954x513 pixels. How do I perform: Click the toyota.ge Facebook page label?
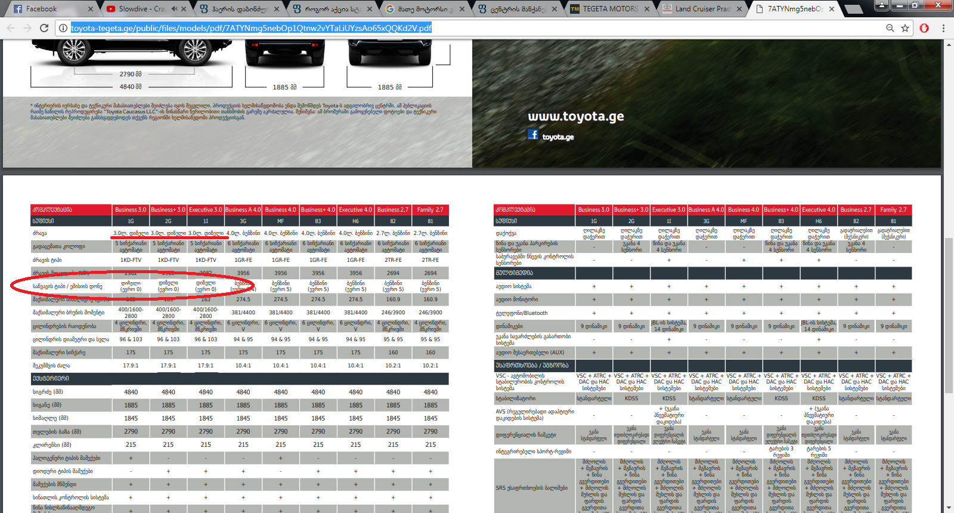pyautogui.click(x=558, y=137)
